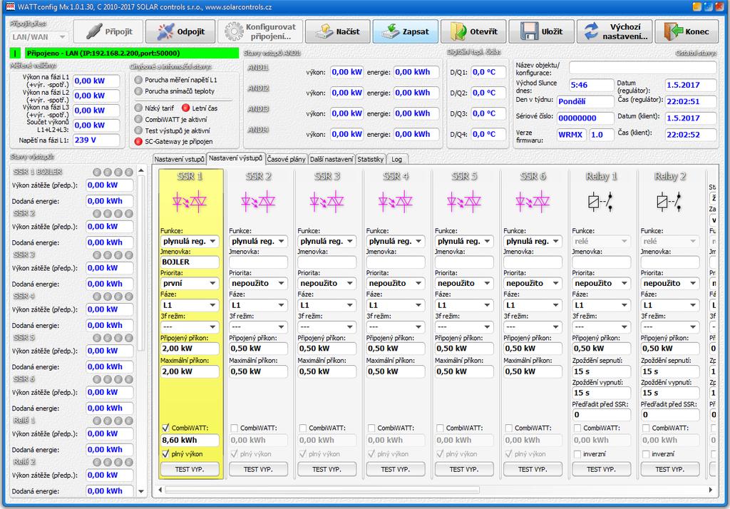Open SSR 3 Funkce dropdown
The height and width of the screenshot is (509, 730).
click(x=327, y=241)
